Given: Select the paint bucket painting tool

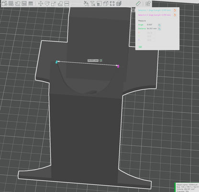Looking at the screenshot, I should click(86, 3).
